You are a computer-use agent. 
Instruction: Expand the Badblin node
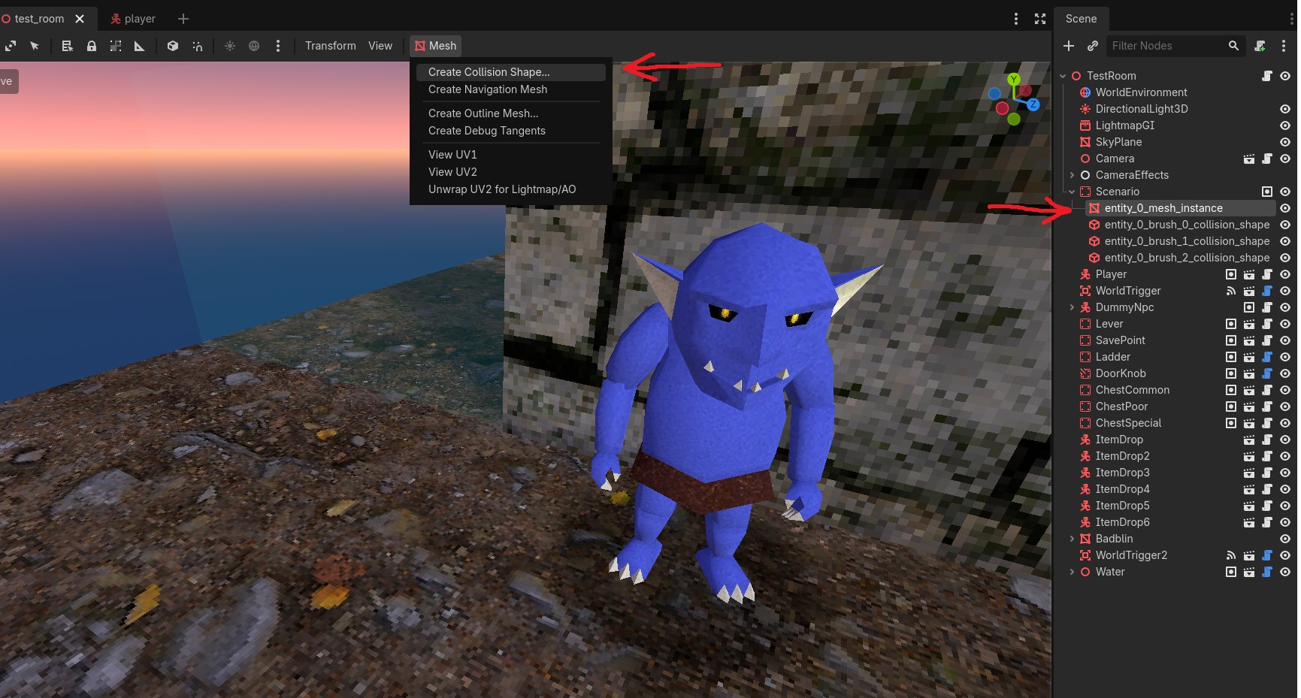1072,539
